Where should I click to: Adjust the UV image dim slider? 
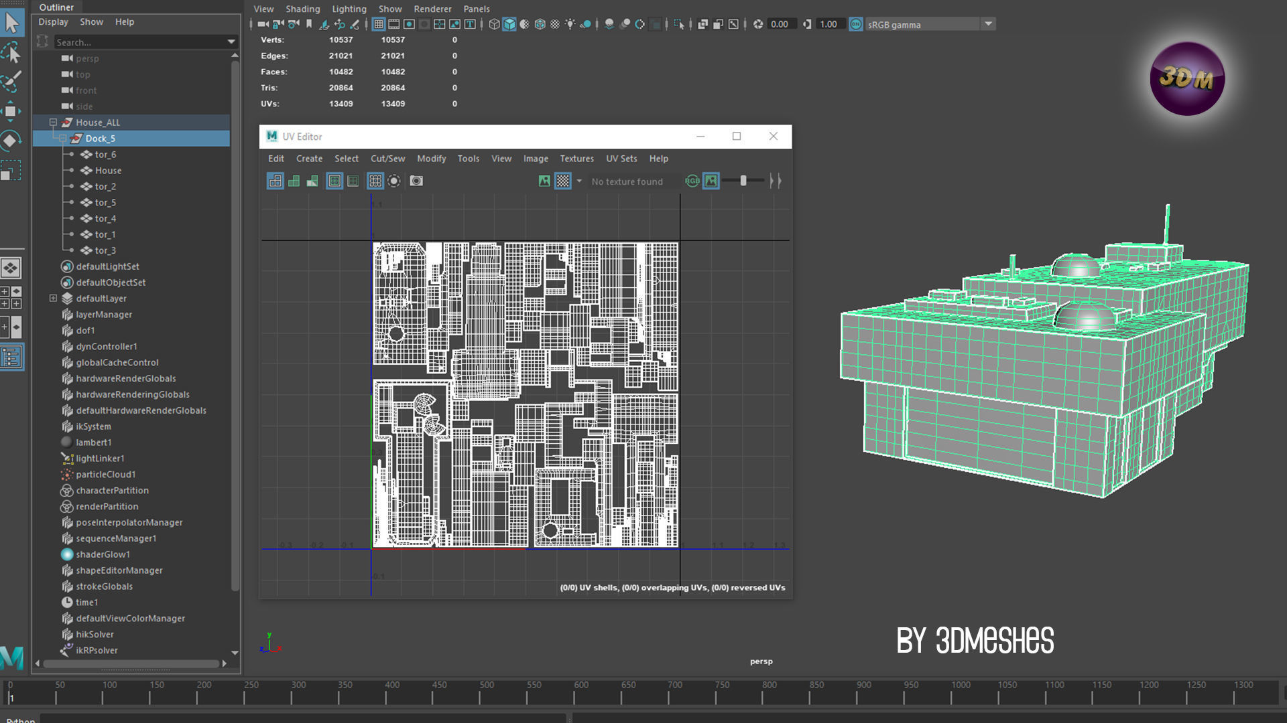tap(743, 181)
